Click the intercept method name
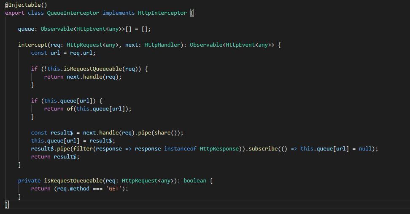 pyautogui.click(x=32, y=45)
